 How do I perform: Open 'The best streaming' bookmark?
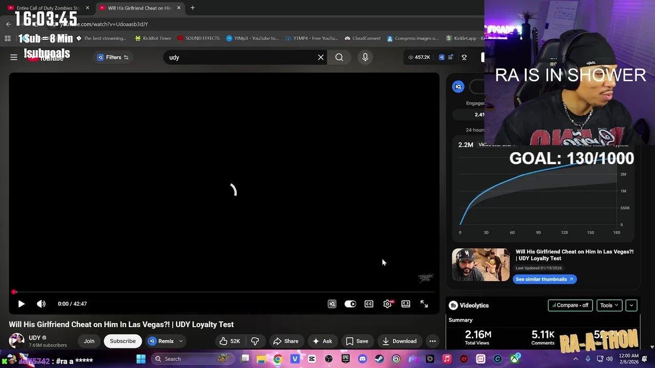pos(101,38)
